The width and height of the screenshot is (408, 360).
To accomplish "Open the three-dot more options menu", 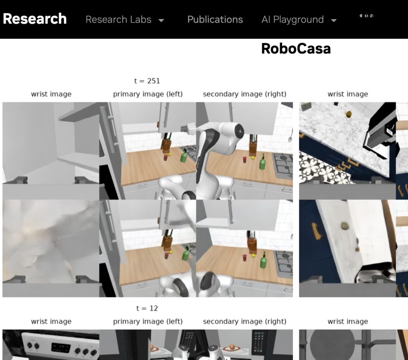I will [366, 16].
